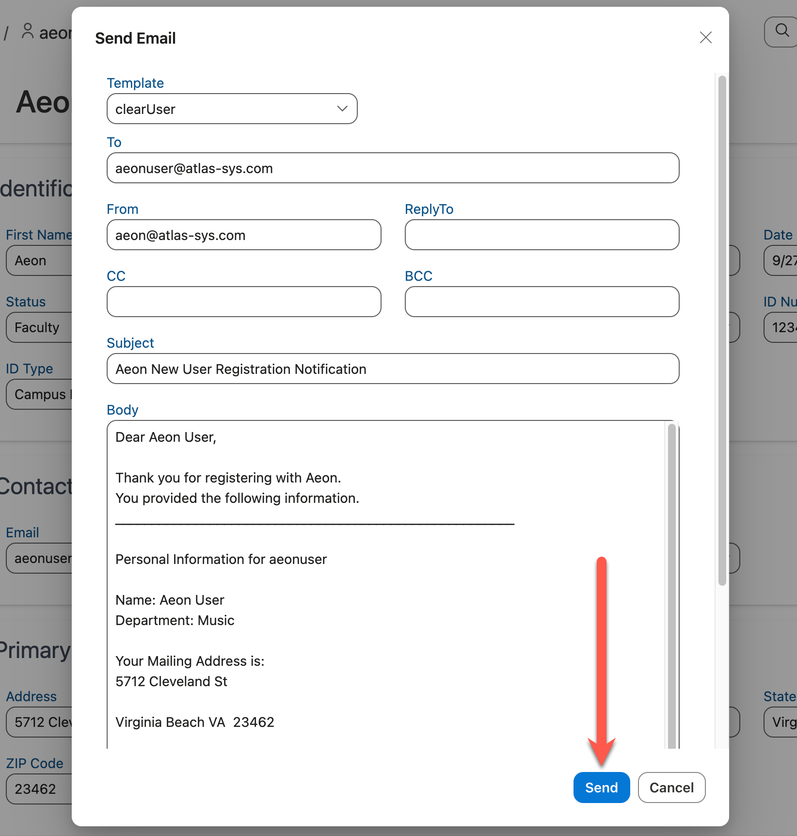Click the Body text area scrollbar

click(x=671, y=582)
